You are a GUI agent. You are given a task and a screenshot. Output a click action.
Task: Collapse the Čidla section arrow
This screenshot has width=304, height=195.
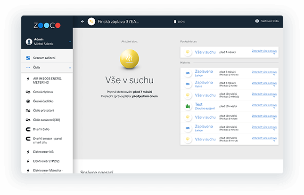pyautogui.click(x=70, y=68)
